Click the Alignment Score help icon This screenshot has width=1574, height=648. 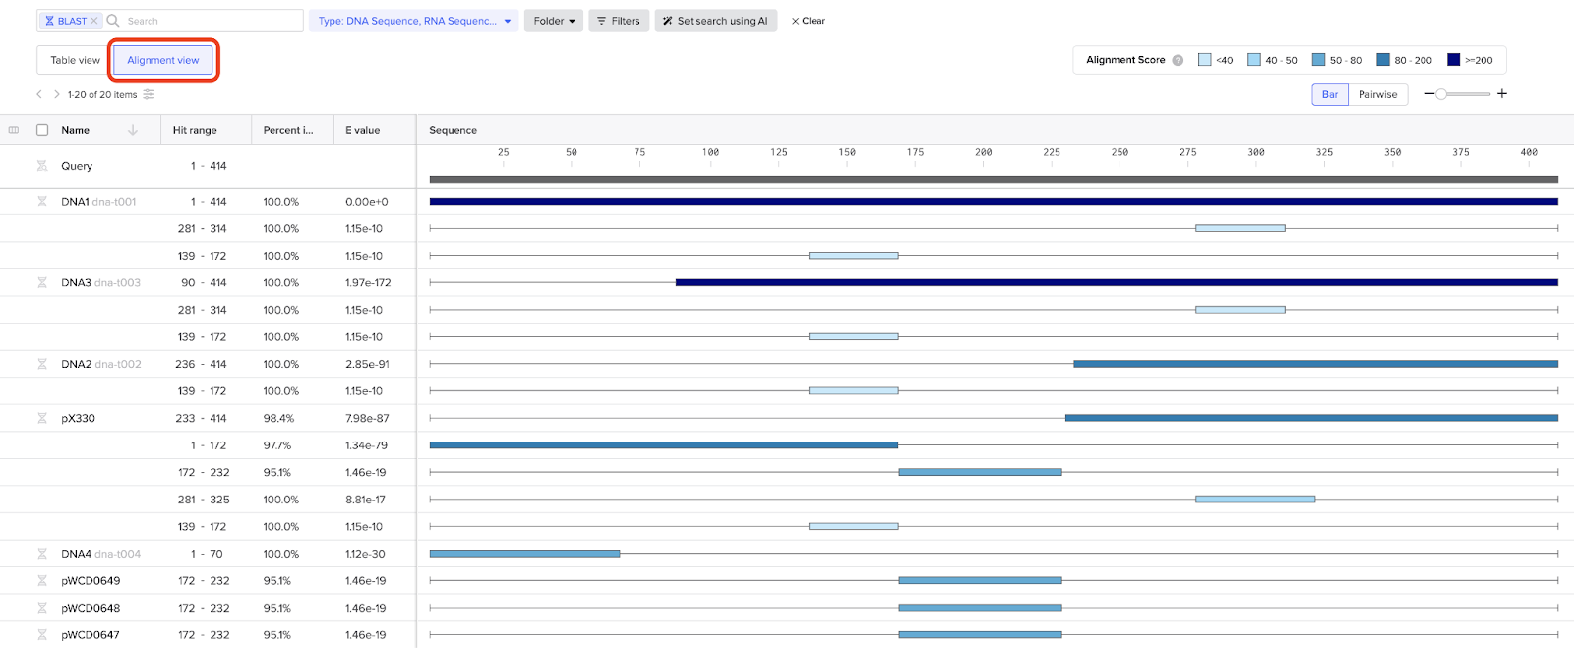(x=1178, y=60)
